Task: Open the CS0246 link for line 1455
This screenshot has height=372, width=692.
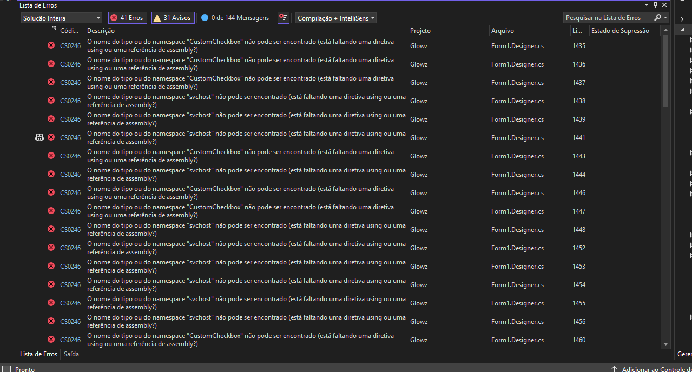Action: [70, 303]
